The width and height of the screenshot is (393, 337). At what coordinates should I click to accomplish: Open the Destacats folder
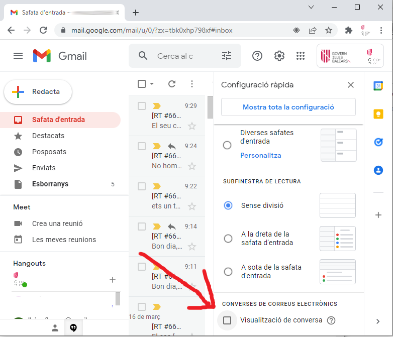[48, 136]
